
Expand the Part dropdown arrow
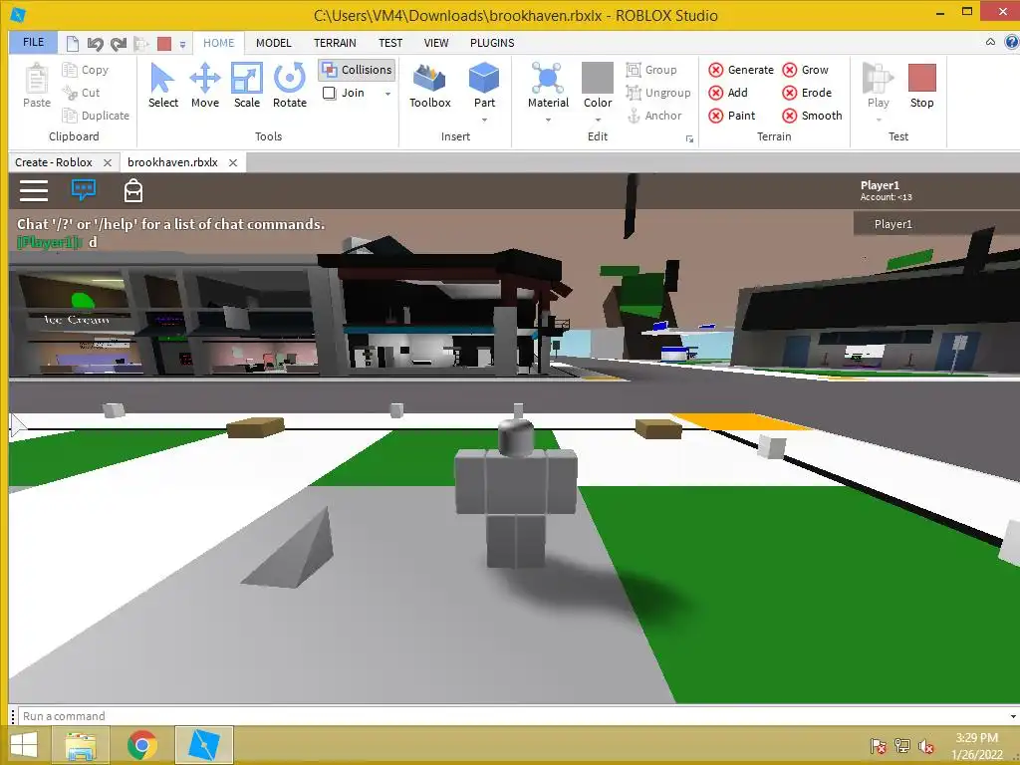(484, 120)
